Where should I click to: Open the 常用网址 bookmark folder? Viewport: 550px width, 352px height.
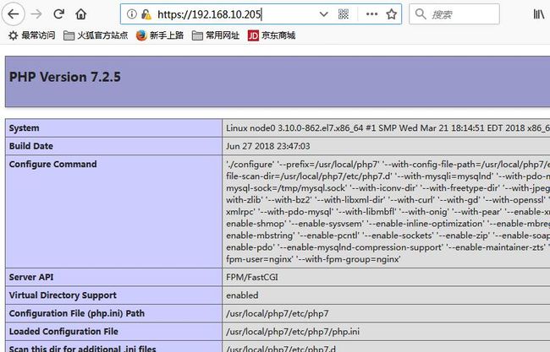pyautogui.click(x=216, y=35)
